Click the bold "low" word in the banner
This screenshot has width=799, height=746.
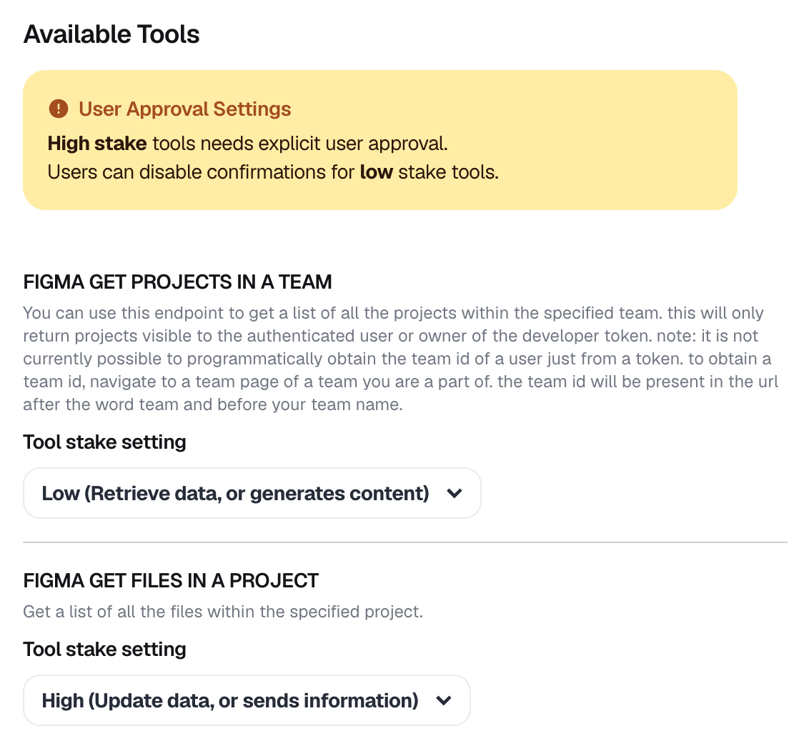click(376, 172)
